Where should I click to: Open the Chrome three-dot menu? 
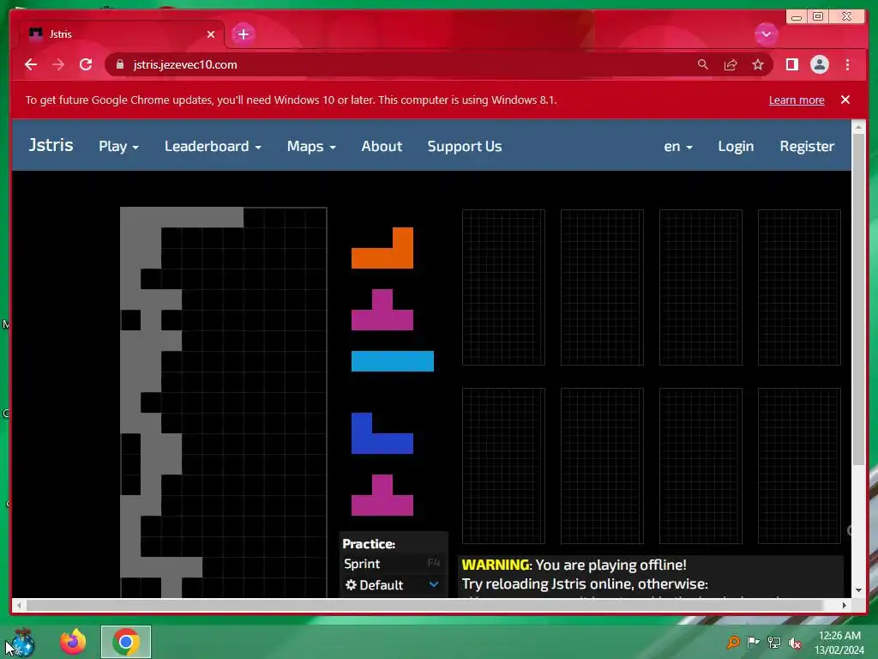click(847, 64)
